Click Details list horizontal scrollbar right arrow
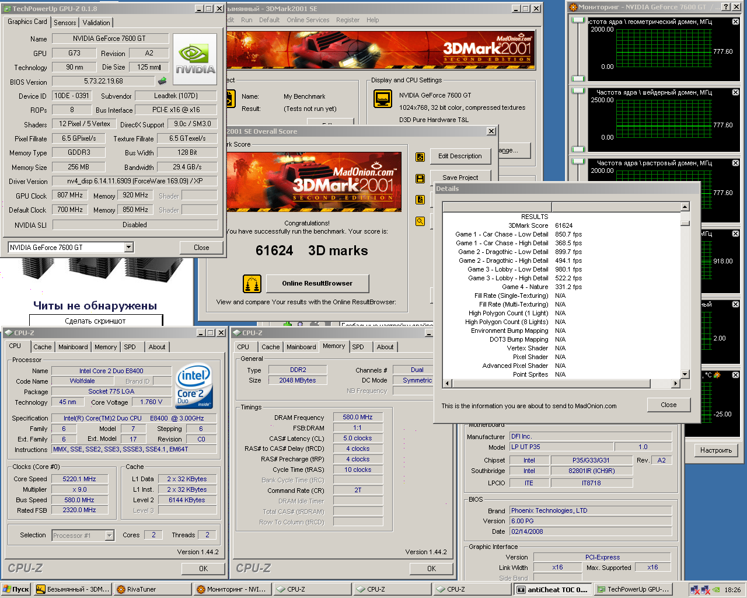Viewport: 747px width, 598px height. (676, 384)
